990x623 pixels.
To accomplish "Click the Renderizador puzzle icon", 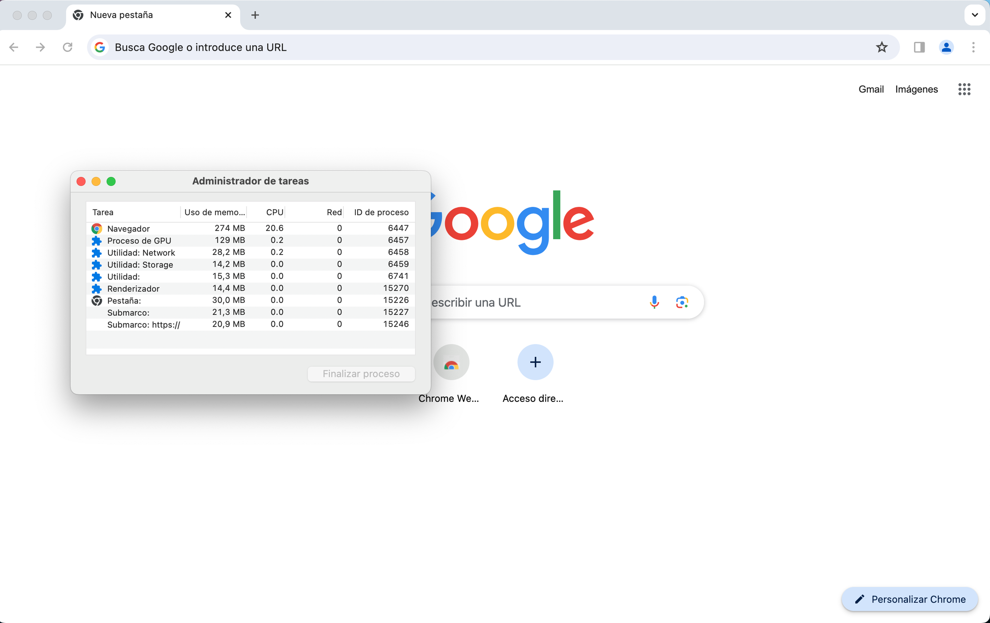I will (x=97, y=288).
